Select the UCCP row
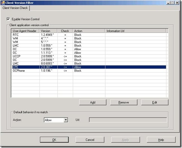Viewport: 182px width, 148px height. 89,56
